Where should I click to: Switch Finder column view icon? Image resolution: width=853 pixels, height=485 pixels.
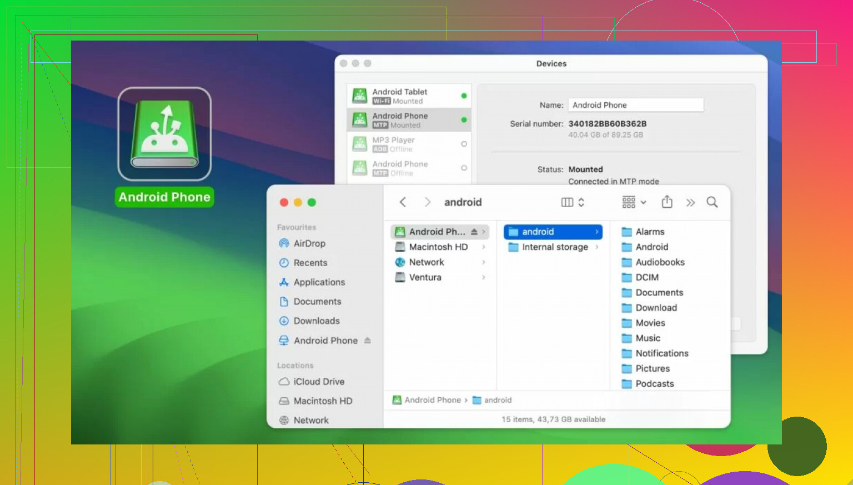(567, 202)
